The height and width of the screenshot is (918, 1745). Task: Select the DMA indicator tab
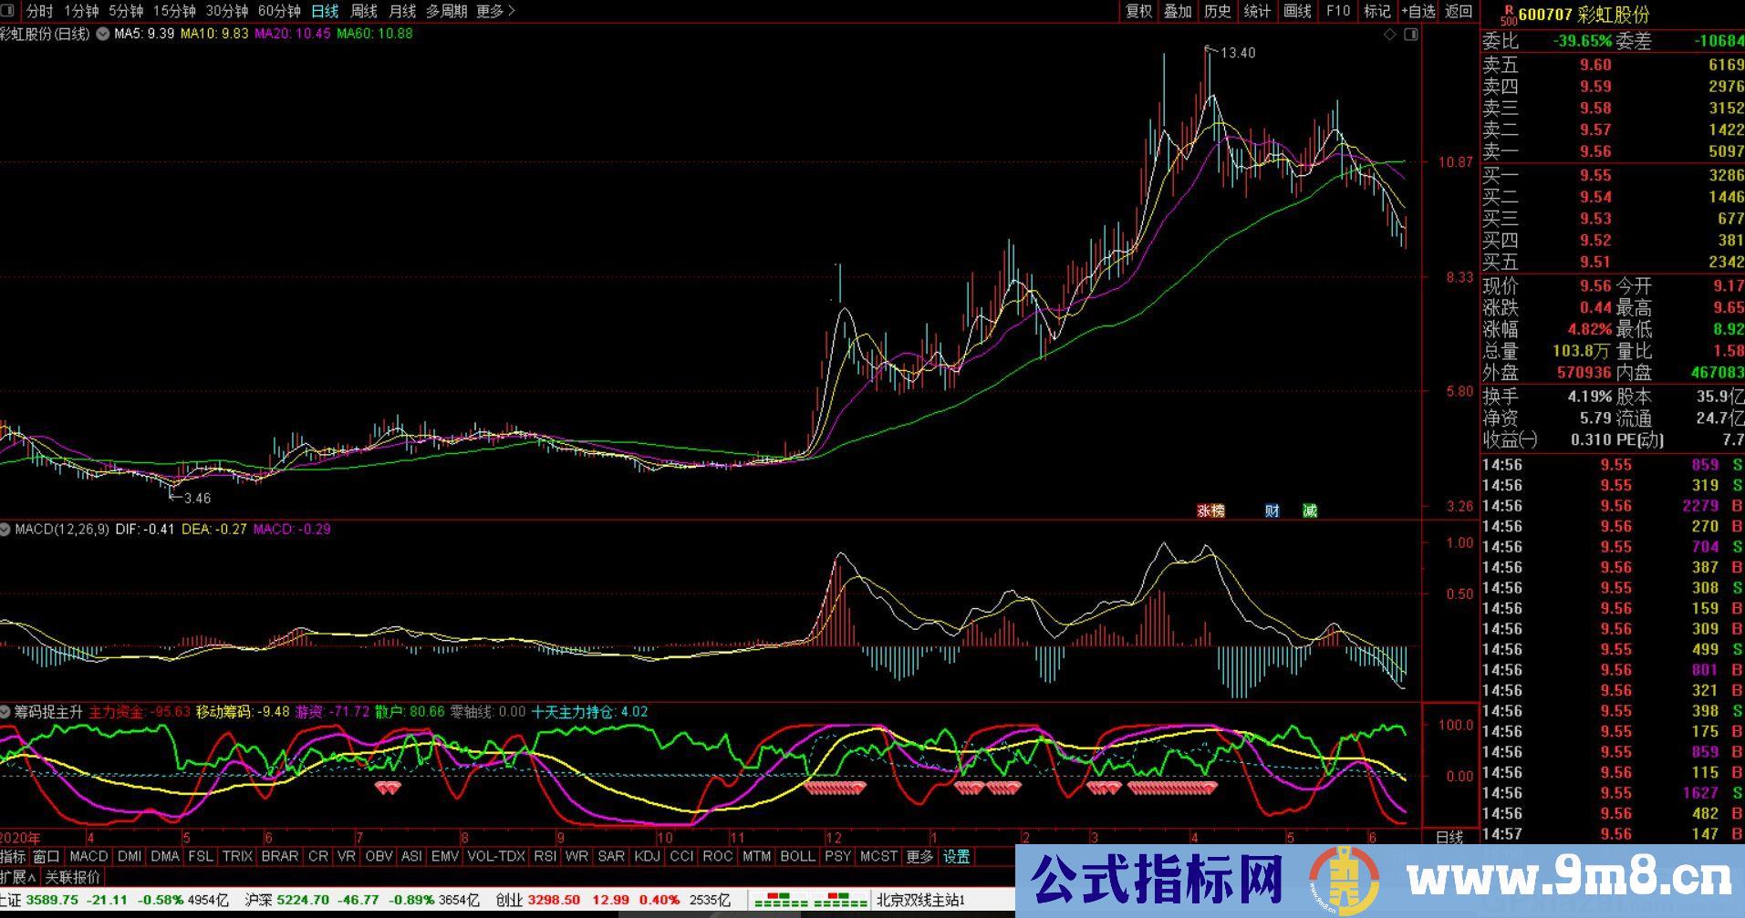click(165, 857)
